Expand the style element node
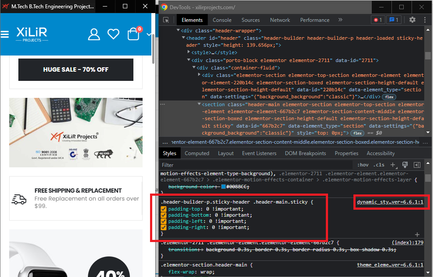The width and height of the screenshot is (433, 277). point(189,52)
